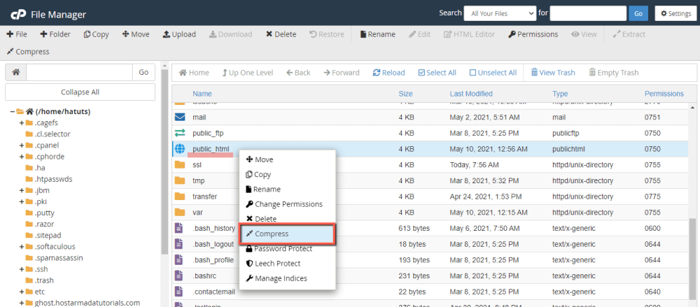Select .htpasswds in folder tree
The width and height of the screenshot is (700, 307).
coord(53,179)
